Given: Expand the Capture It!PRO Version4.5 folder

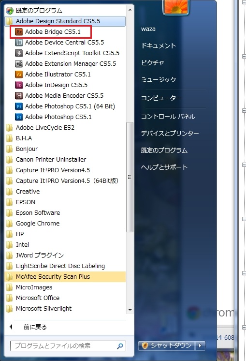Looking at the screenshot, I should pos(65,170).
